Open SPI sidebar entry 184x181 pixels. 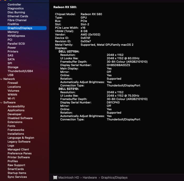(x=10, y=63)
